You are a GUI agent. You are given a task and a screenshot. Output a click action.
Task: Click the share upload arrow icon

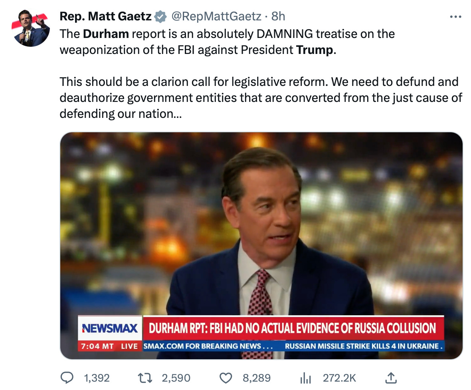tap(392, 378)
